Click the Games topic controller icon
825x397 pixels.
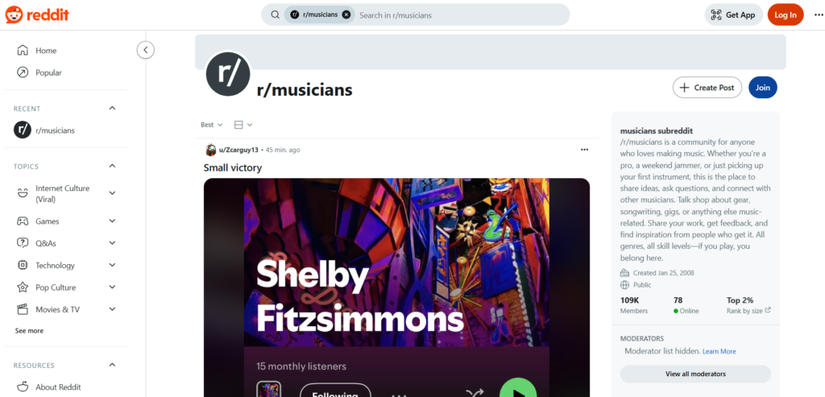(23, 221)
